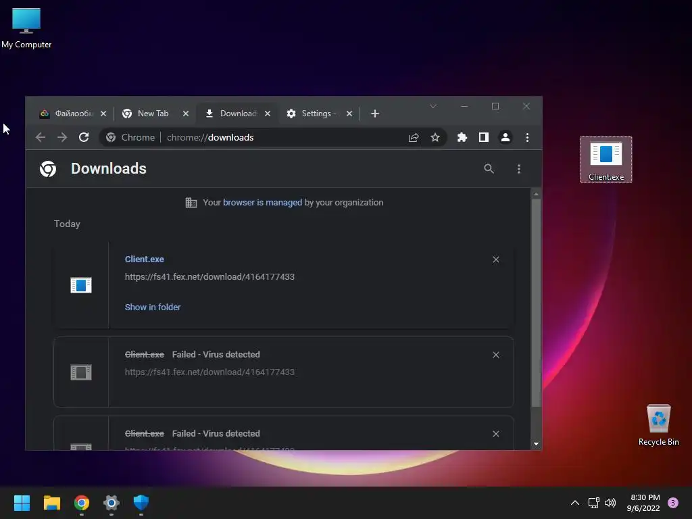Click the network tray icon
Viewport: 692px width, 519px height.
593,503
